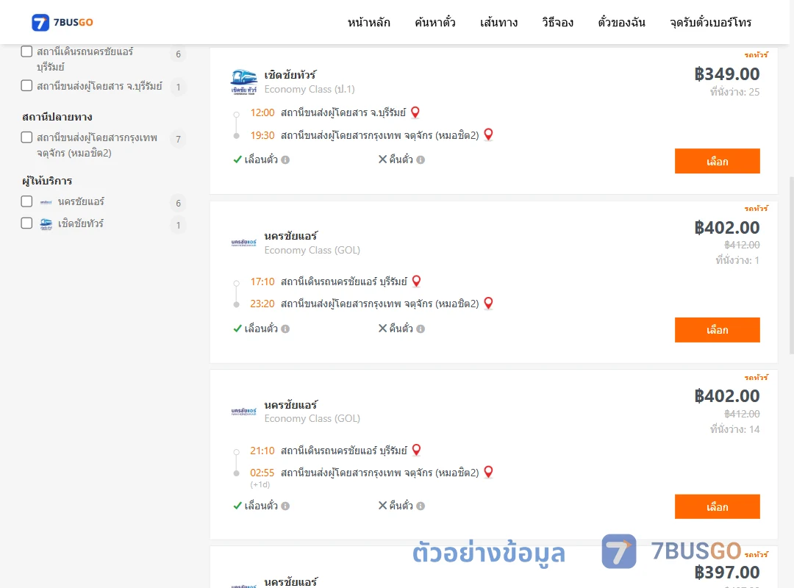Click the นครชัยแอร์ logo in the operator filter
Viewport: 794px width, 588px height.
[x=46, y=202]
